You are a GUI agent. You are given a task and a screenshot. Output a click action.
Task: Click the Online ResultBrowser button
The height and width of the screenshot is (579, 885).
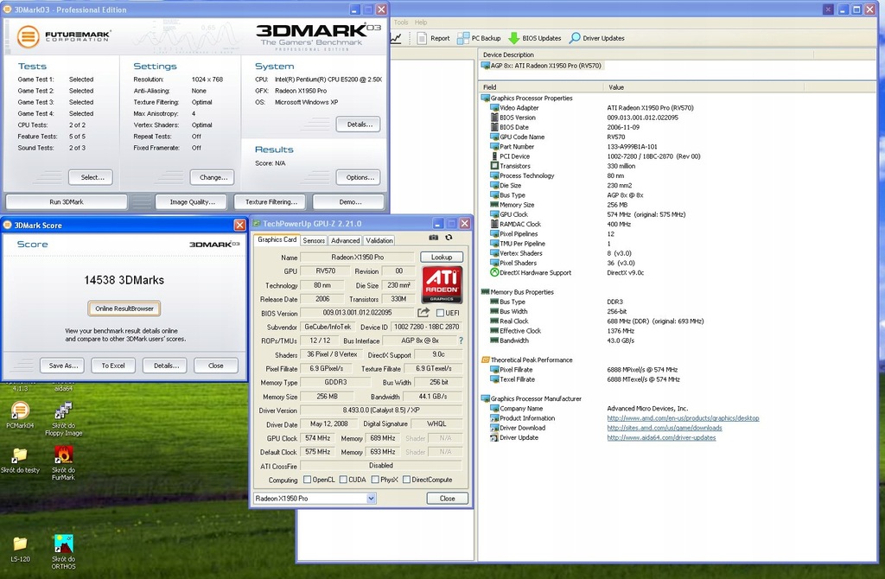(x=124, y=309)
